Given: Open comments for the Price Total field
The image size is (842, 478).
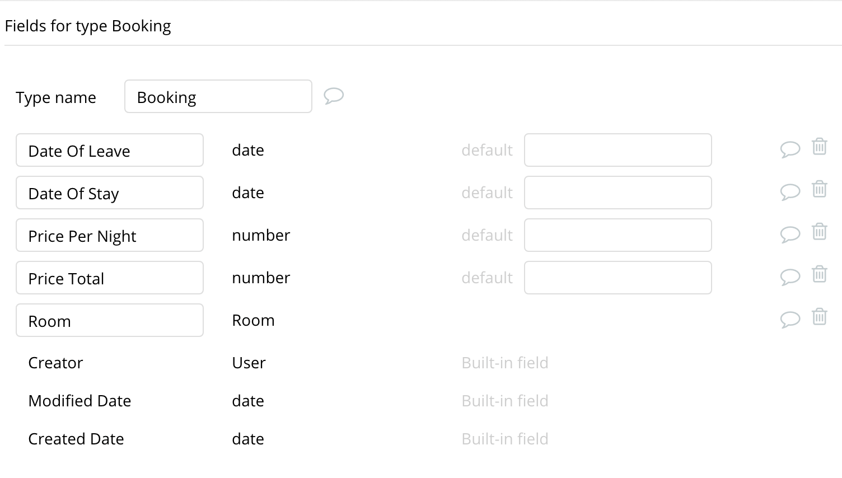Looking at the screenshot, I should 790,275.
